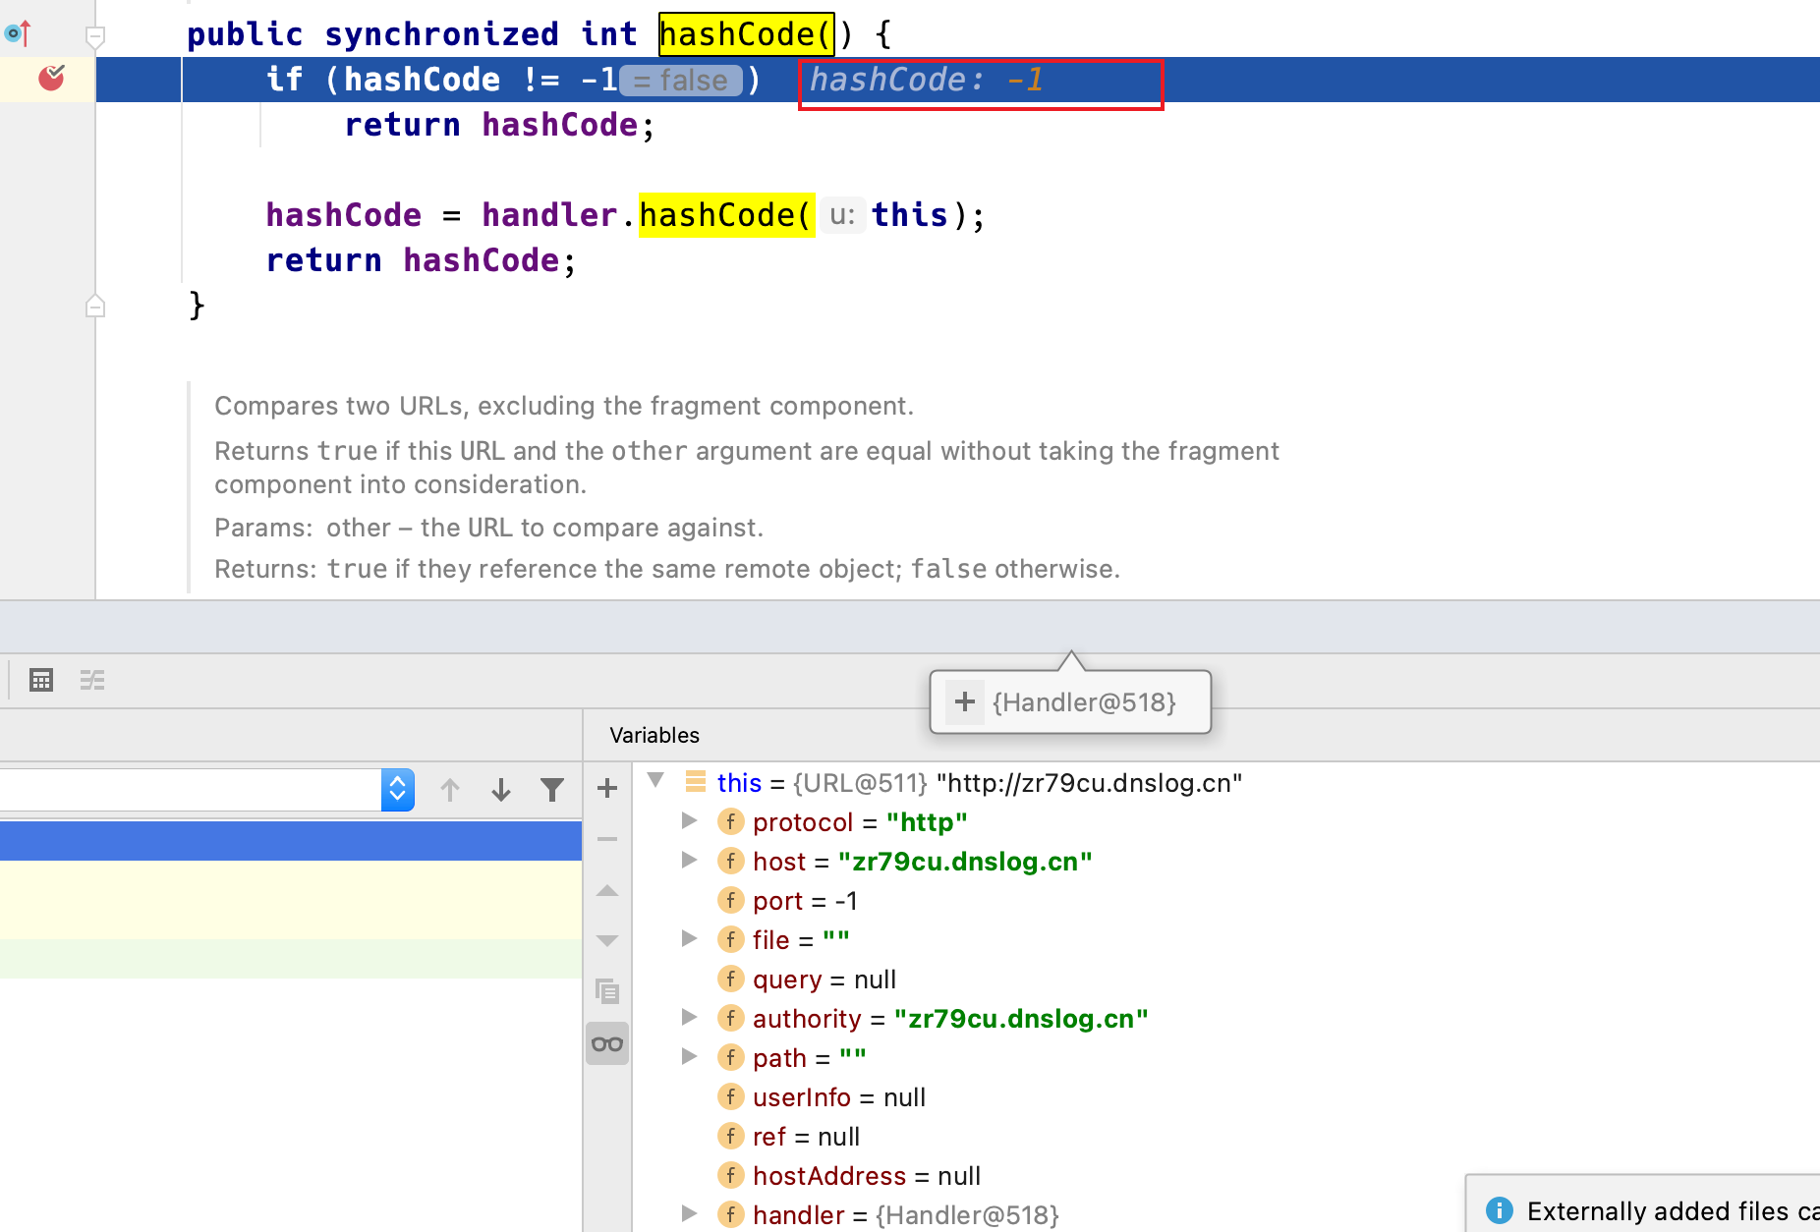Select the hostAddress = null row text
Screen dimensions: 1820x1232
(x=867, y=1176)
